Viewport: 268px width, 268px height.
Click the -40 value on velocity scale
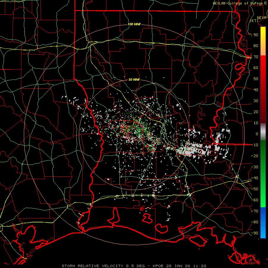tap(255, 178)
